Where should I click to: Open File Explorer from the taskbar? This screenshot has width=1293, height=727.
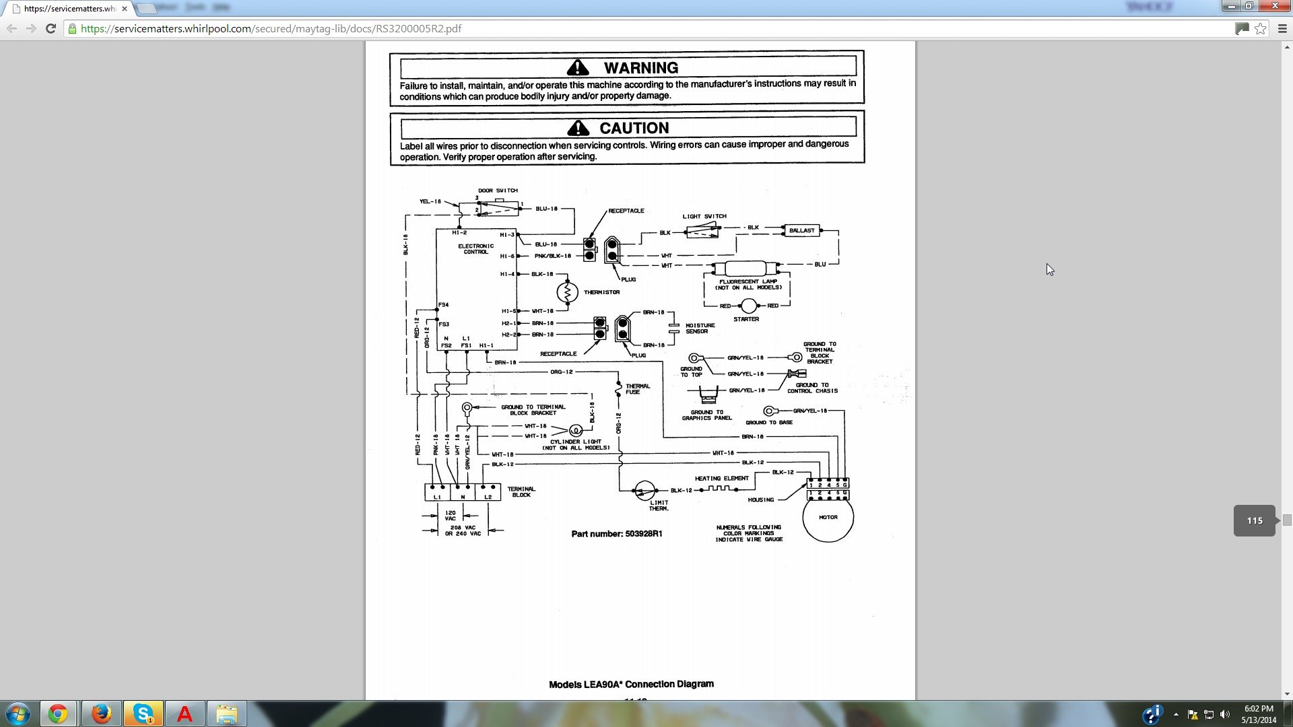227,714
